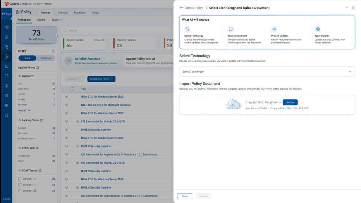Click the cloud upload icon

click(233, 104)
